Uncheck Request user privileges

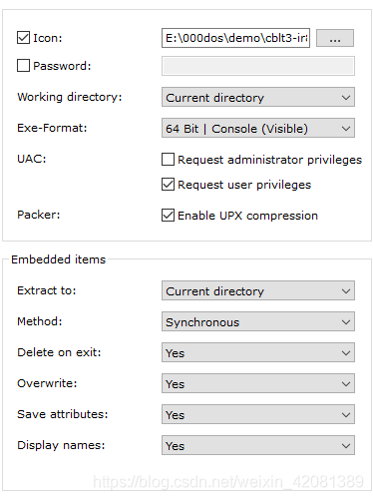pyautogui.click(x=168, y=185)
